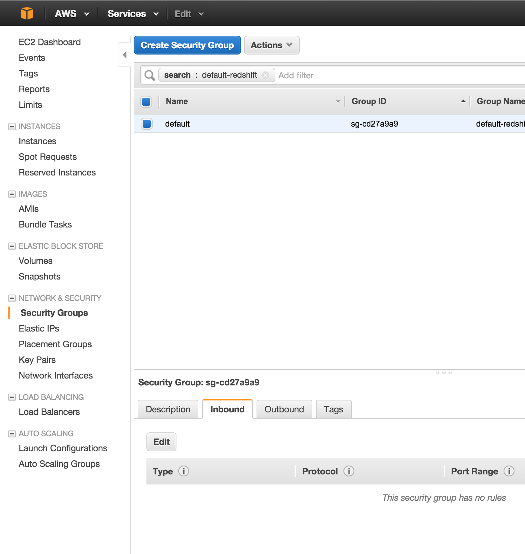Go to Snapshots

click(40, 276)
